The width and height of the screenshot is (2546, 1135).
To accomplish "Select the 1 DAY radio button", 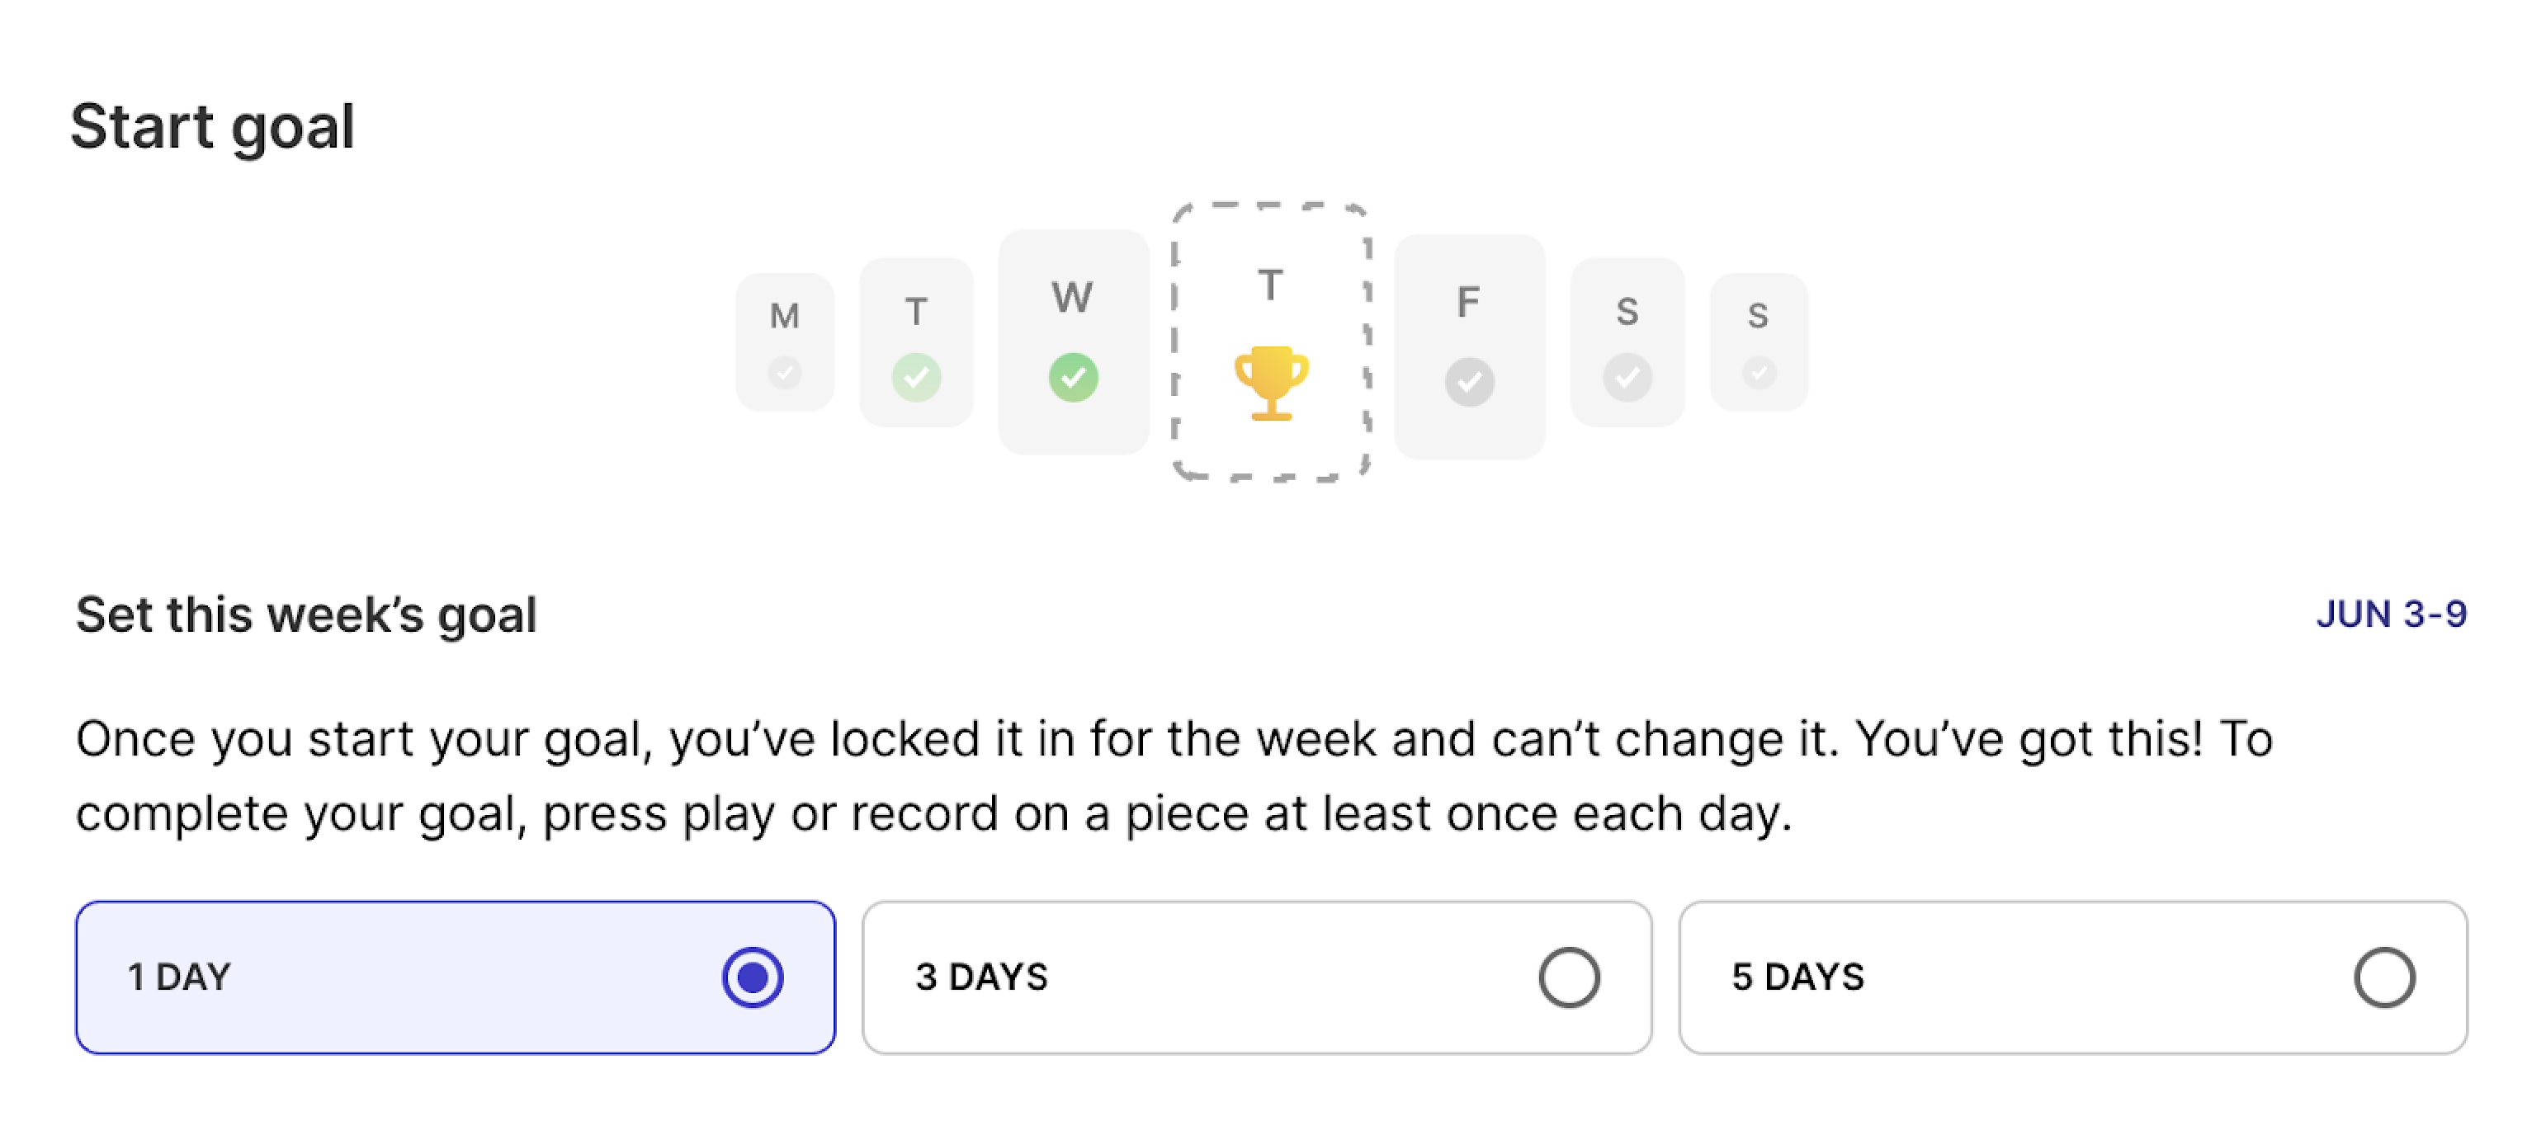I will click(752, 977).
